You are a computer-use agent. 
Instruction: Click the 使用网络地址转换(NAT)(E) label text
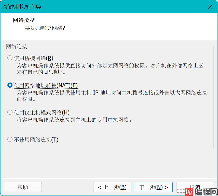(46, 85)
